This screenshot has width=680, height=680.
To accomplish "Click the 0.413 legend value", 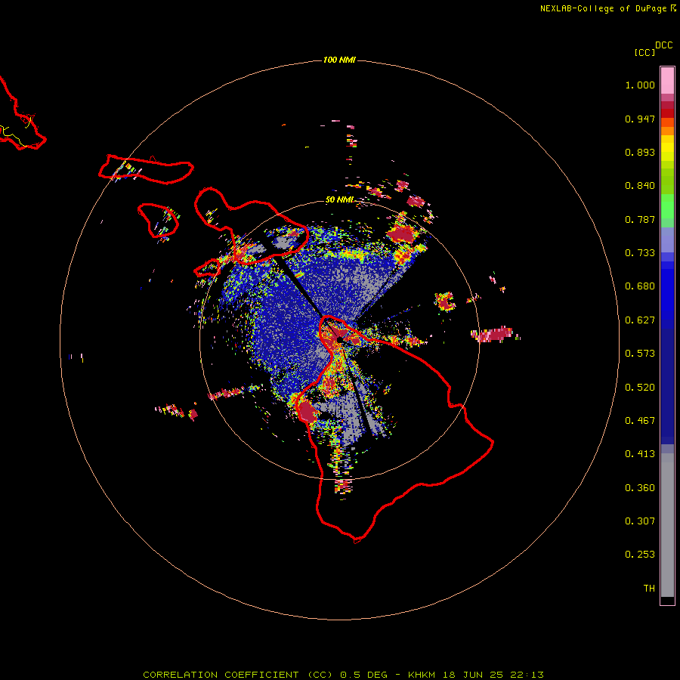I will coord(640,454).
